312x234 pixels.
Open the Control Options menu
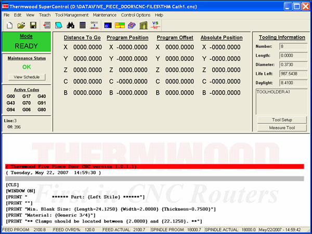[x=136, y=15]
